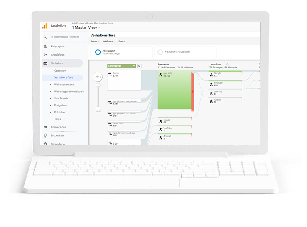Click the red drop-off arrow on Startseiten

(x=193, y=92)
